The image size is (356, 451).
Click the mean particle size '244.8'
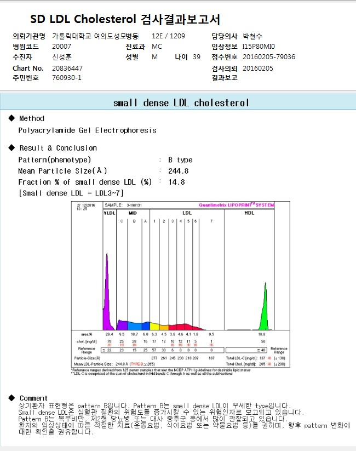tap(179, 171)
